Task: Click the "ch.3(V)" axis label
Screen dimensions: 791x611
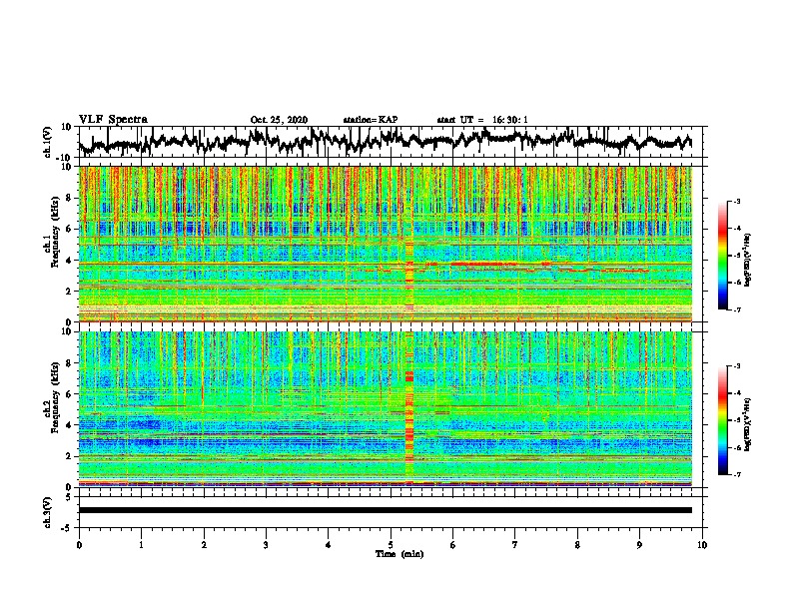Action: point(47,513)
